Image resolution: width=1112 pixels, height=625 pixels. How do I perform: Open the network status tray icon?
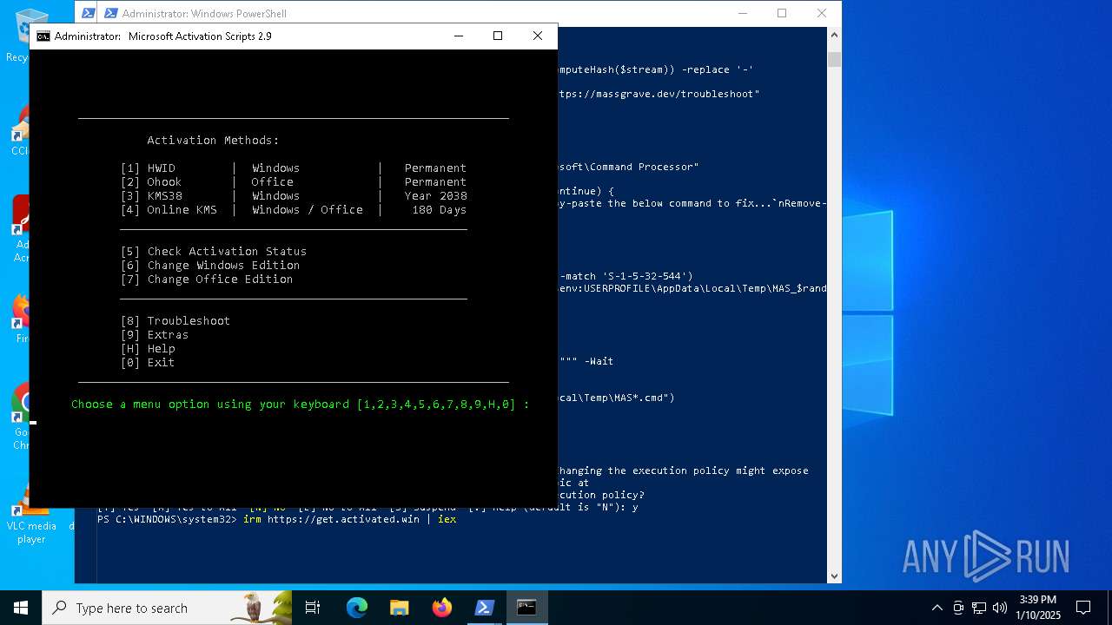[978, 608]
